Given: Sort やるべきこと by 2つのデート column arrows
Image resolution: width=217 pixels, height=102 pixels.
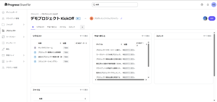Looking at the screenshot, I should [x=147, y=44].
